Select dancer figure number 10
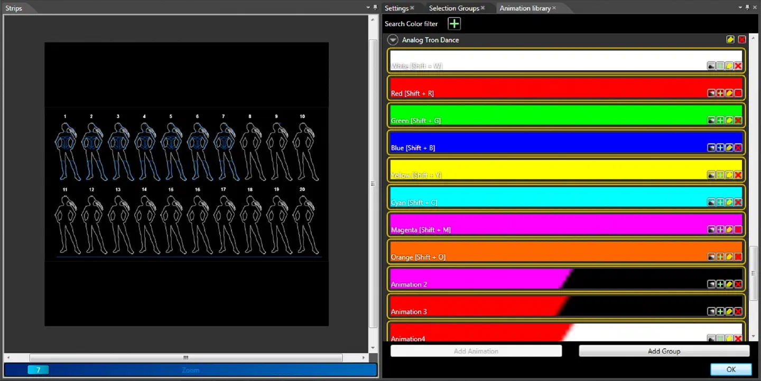Viewport: 761px width, 381px height. 305,151
